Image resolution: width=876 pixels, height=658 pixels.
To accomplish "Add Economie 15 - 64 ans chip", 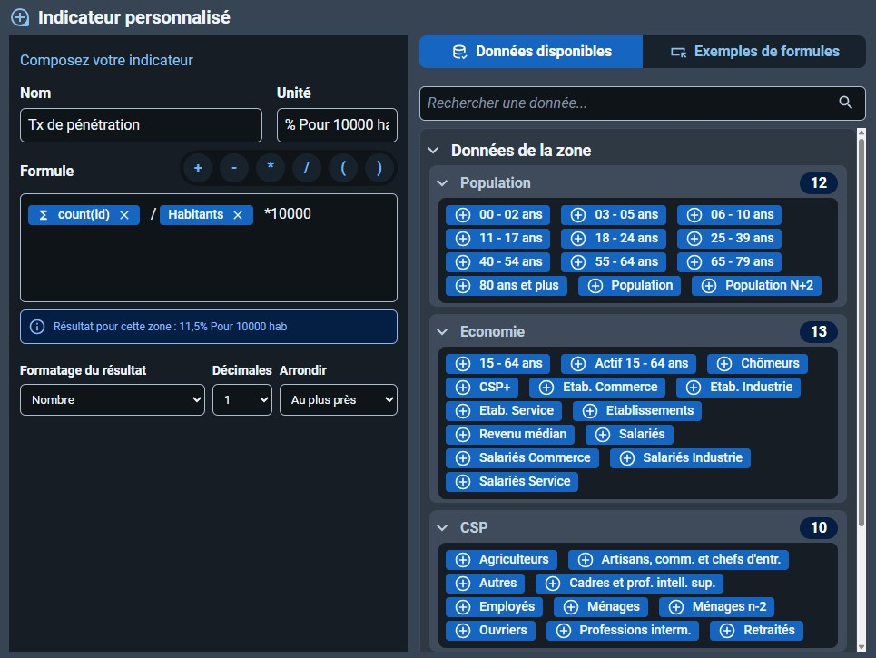I will tap(497, 364).
